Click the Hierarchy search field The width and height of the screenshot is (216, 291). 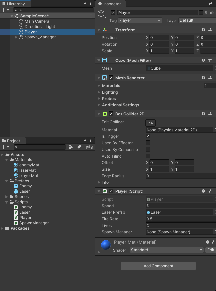pyautogui.click(x=54, y=10)
